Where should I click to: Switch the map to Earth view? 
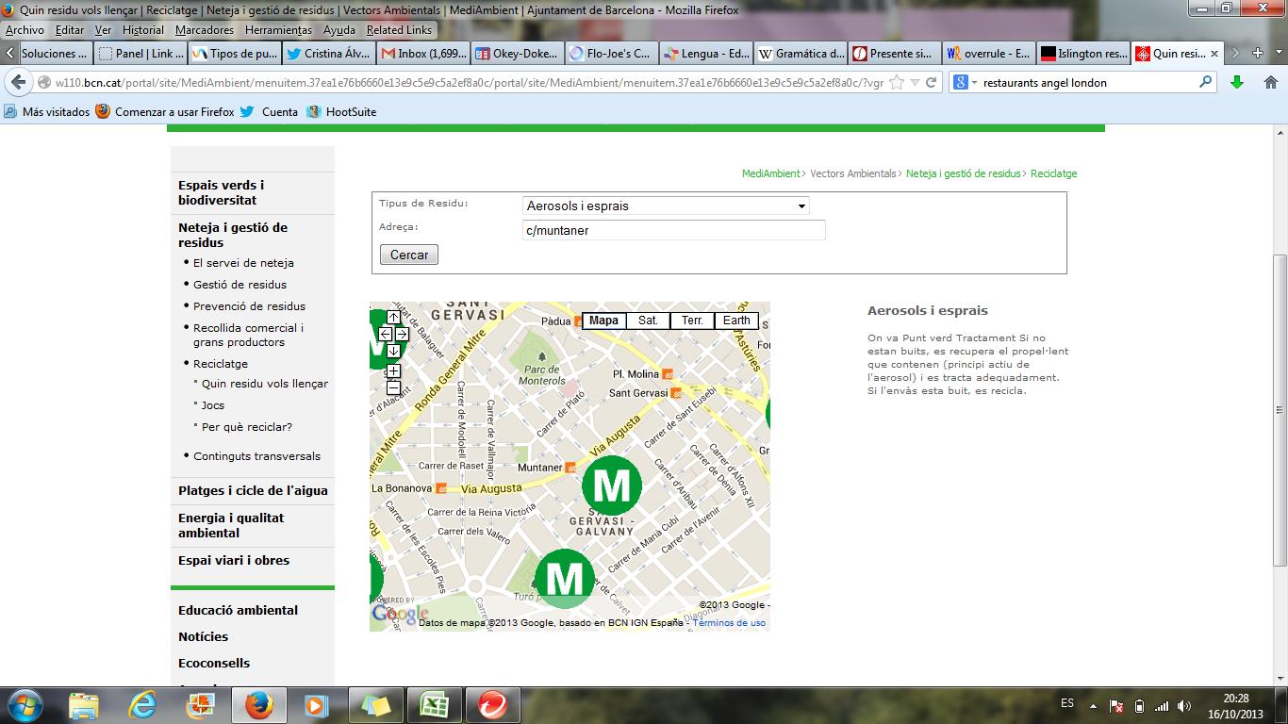(736, 321)
